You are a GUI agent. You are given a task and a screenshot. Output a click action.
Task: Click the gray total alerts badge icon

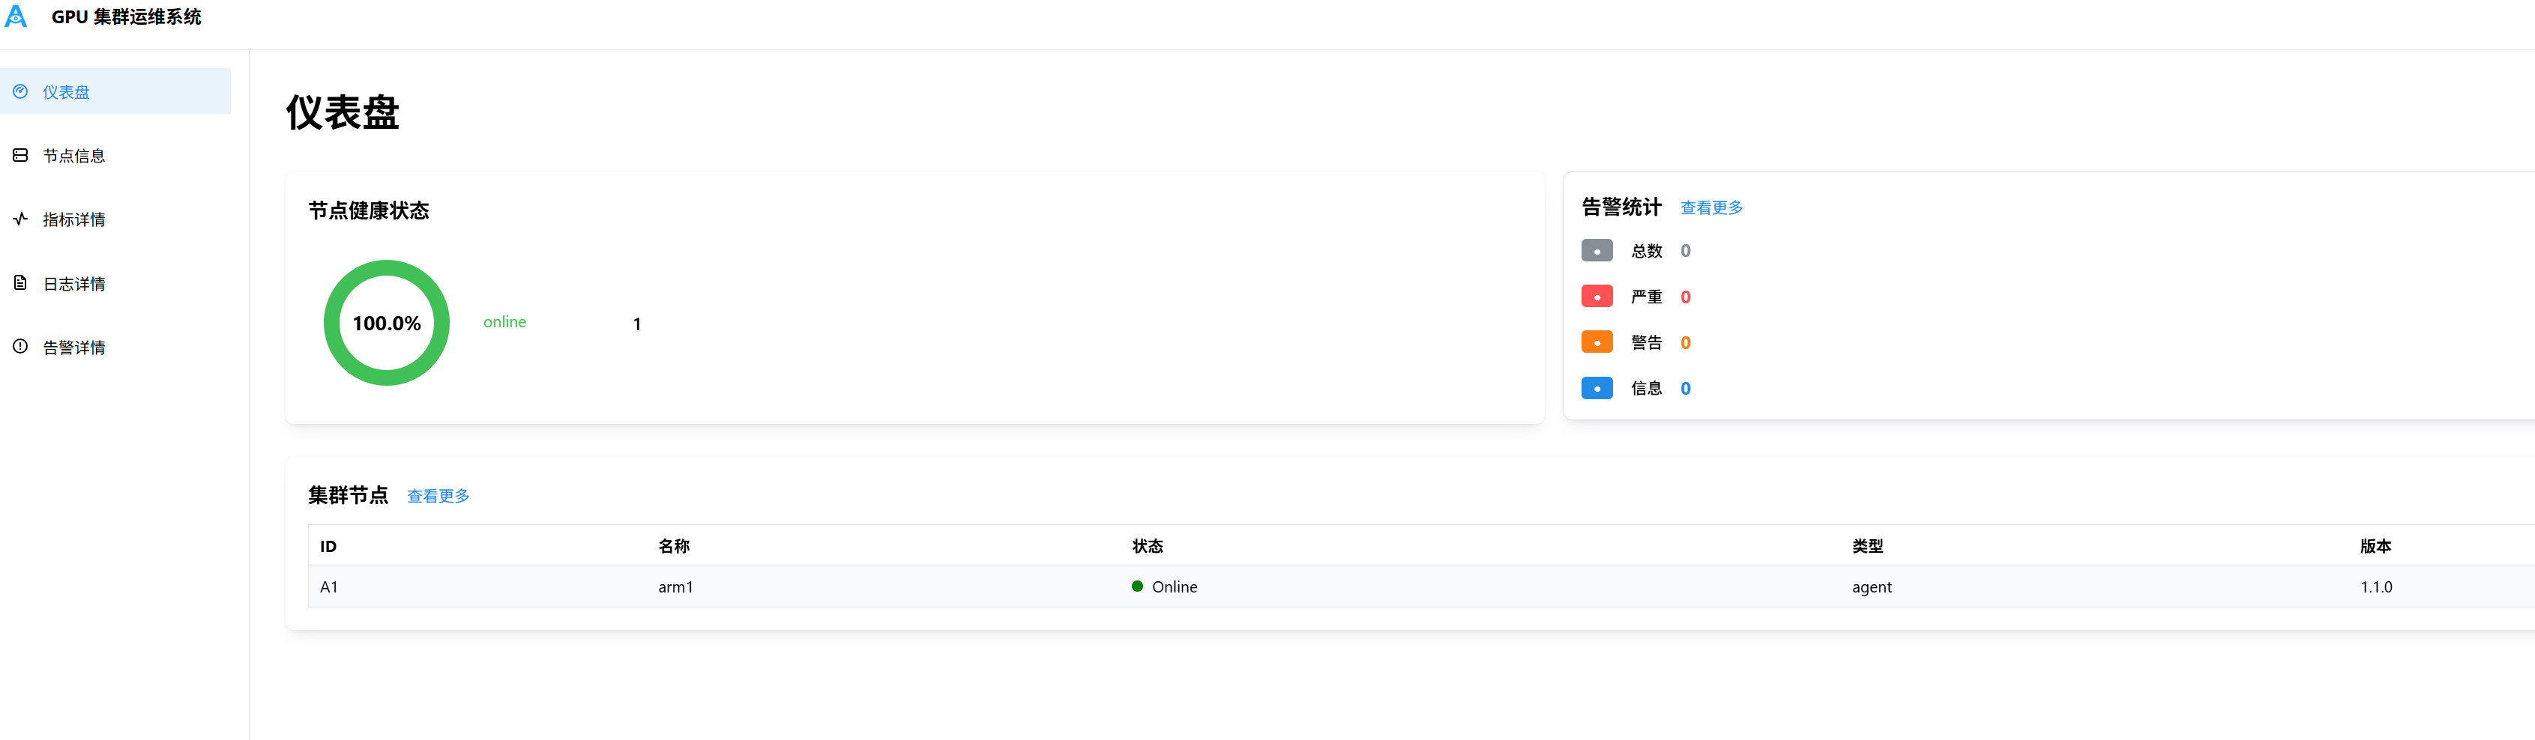[1597, 251]
